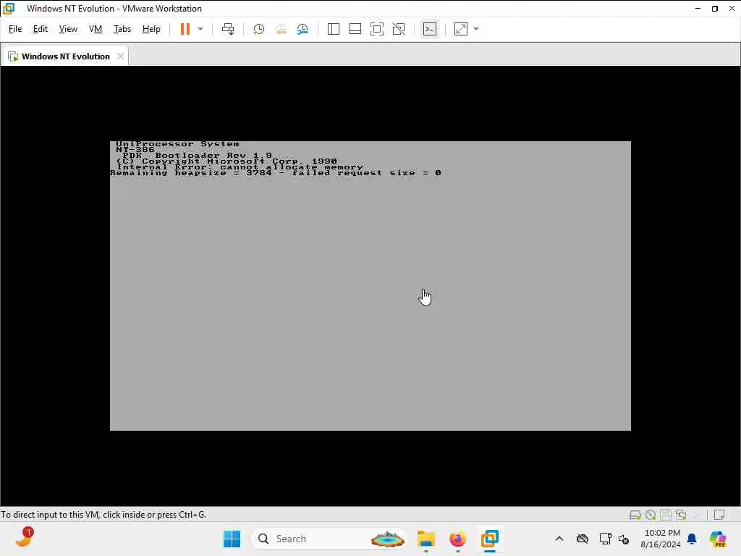The width and height of the screenshot is (741, 556).
Task: Click the CD/DVD drive status icon
Action: 651,515
